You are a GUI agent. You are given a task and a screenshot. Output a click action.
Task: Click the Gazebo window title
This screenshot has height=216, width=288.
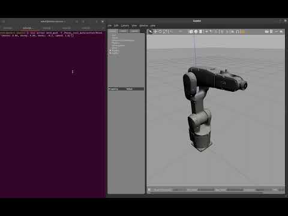(x=197, y=21)
